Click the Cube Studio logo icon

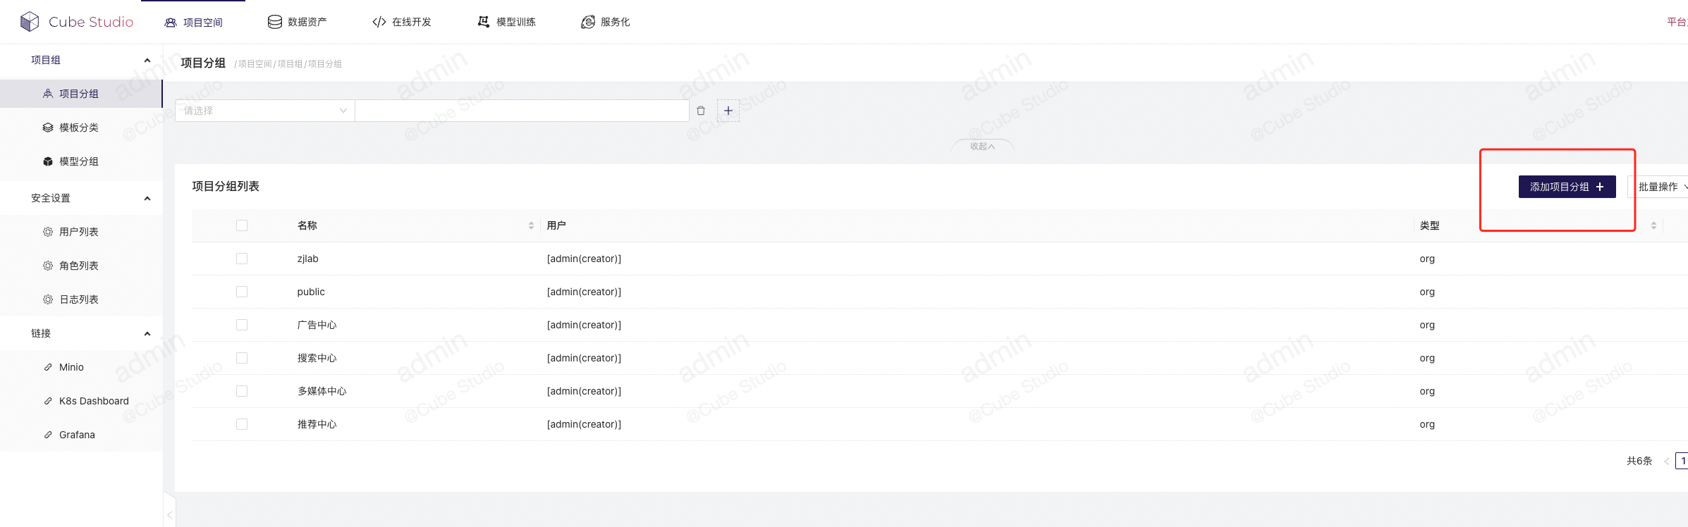pyautogui.click(x=30, y=22)
